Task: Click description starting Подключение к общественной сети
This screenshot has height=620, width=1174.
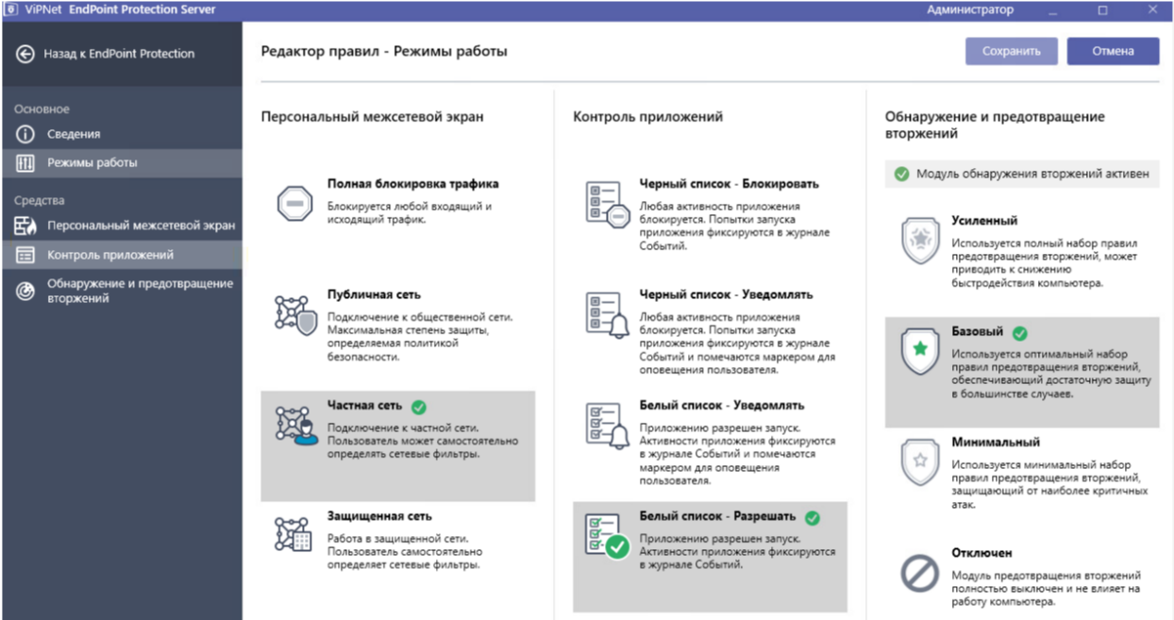Action: [x=420, y=337]
